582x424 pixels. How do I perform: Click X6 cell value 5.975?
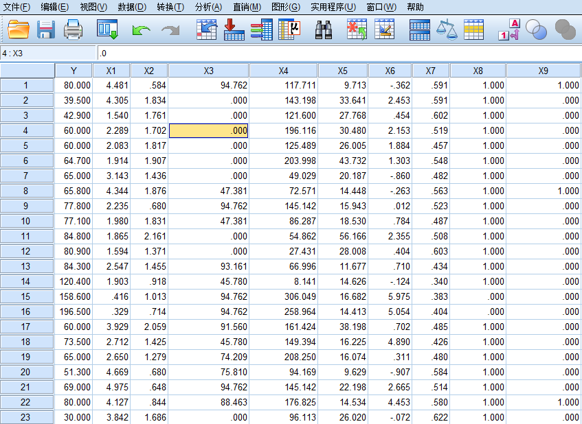(390, 296)
